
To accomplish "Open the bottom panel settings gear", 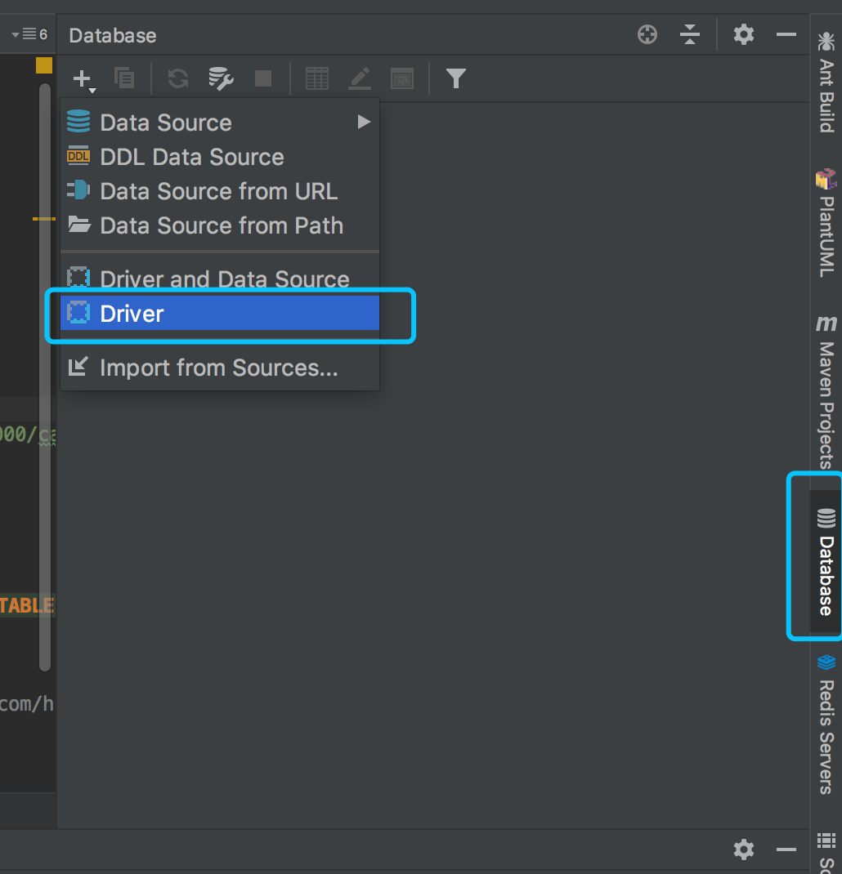I will pos(743,849).
